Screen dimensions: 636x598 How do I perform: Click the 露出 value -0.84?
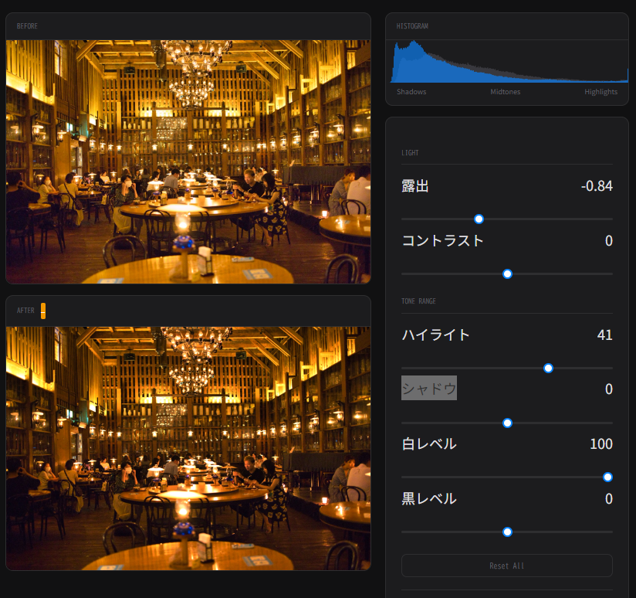[x=596, y=186]
